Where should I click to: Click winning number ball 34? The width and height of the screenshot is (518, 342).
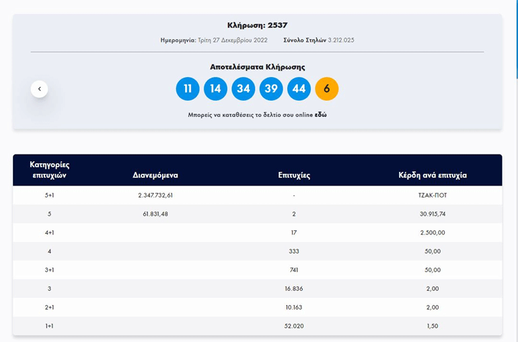pyautogui.click(x=244, y=89)
